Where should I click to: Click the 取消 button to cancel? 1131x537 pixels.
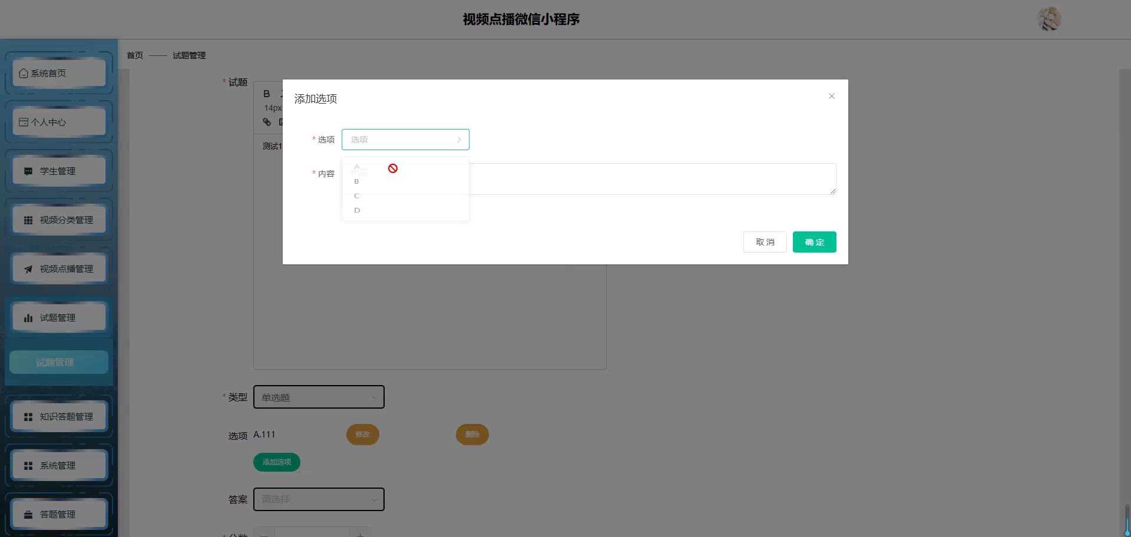[x=765, y=242]
